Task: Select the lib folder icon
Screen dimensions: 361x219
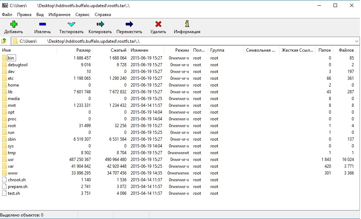Action: point(4,92)
